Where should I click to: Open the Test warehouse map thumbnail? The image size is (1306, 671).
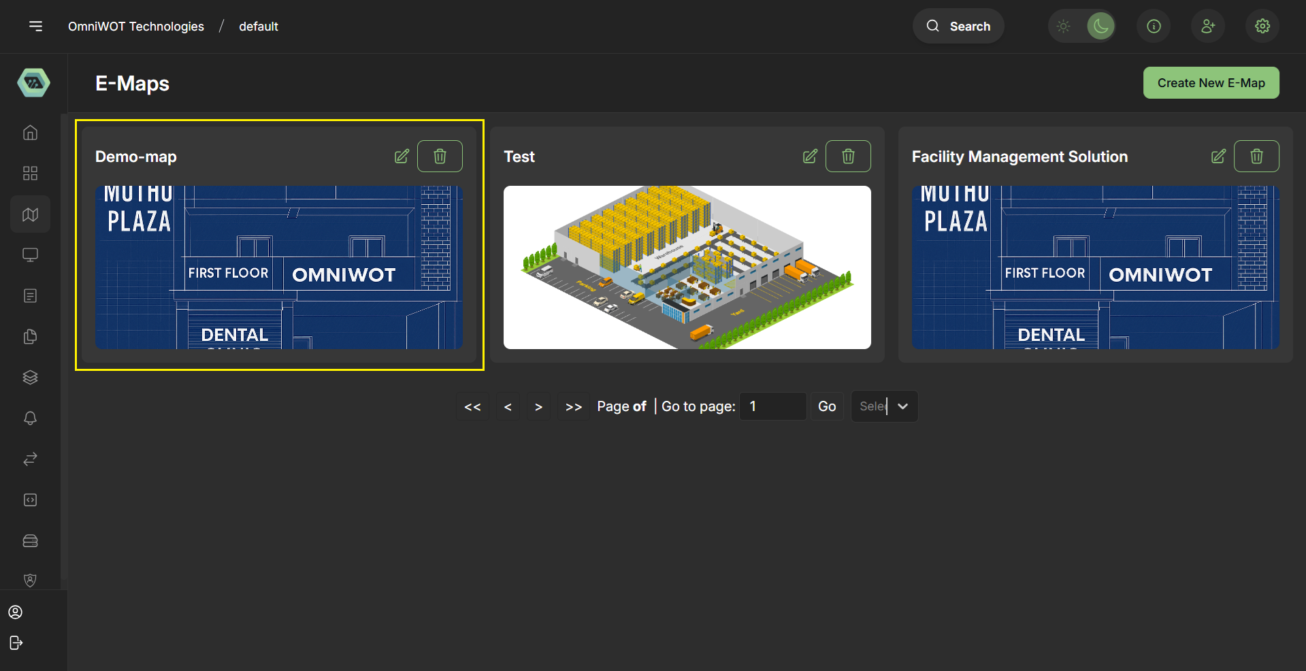click(687, 267)
